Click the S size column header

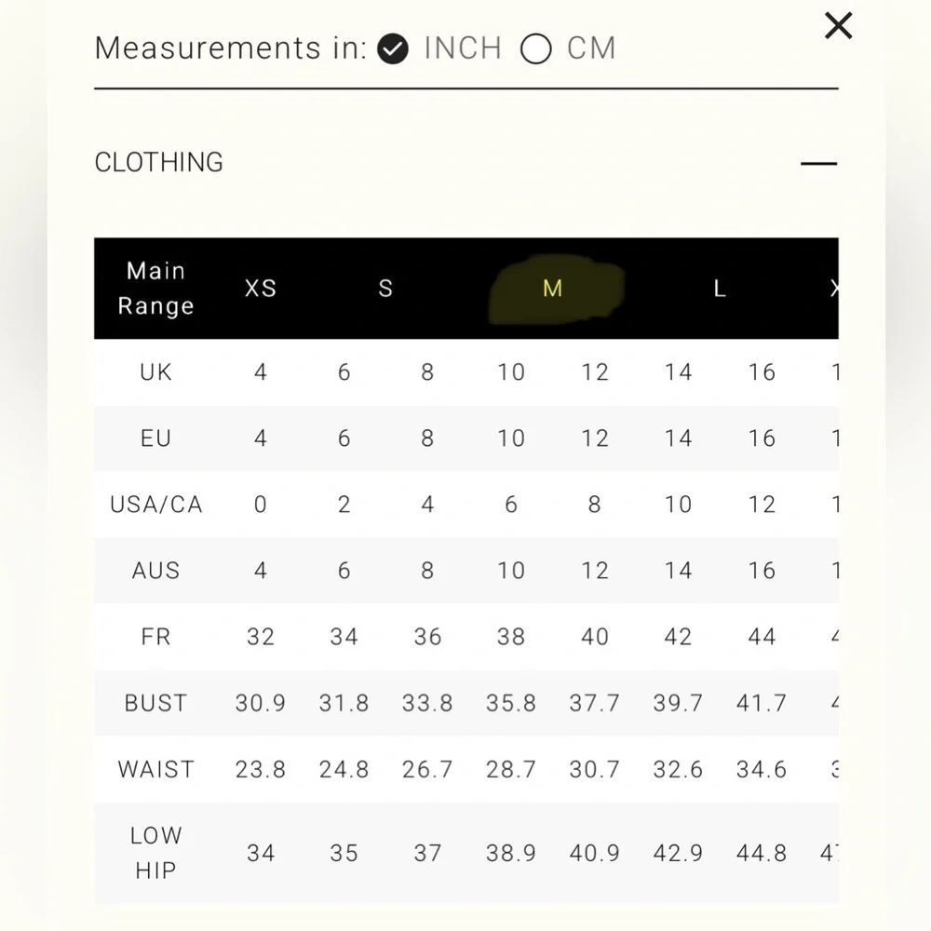point(385,289)
